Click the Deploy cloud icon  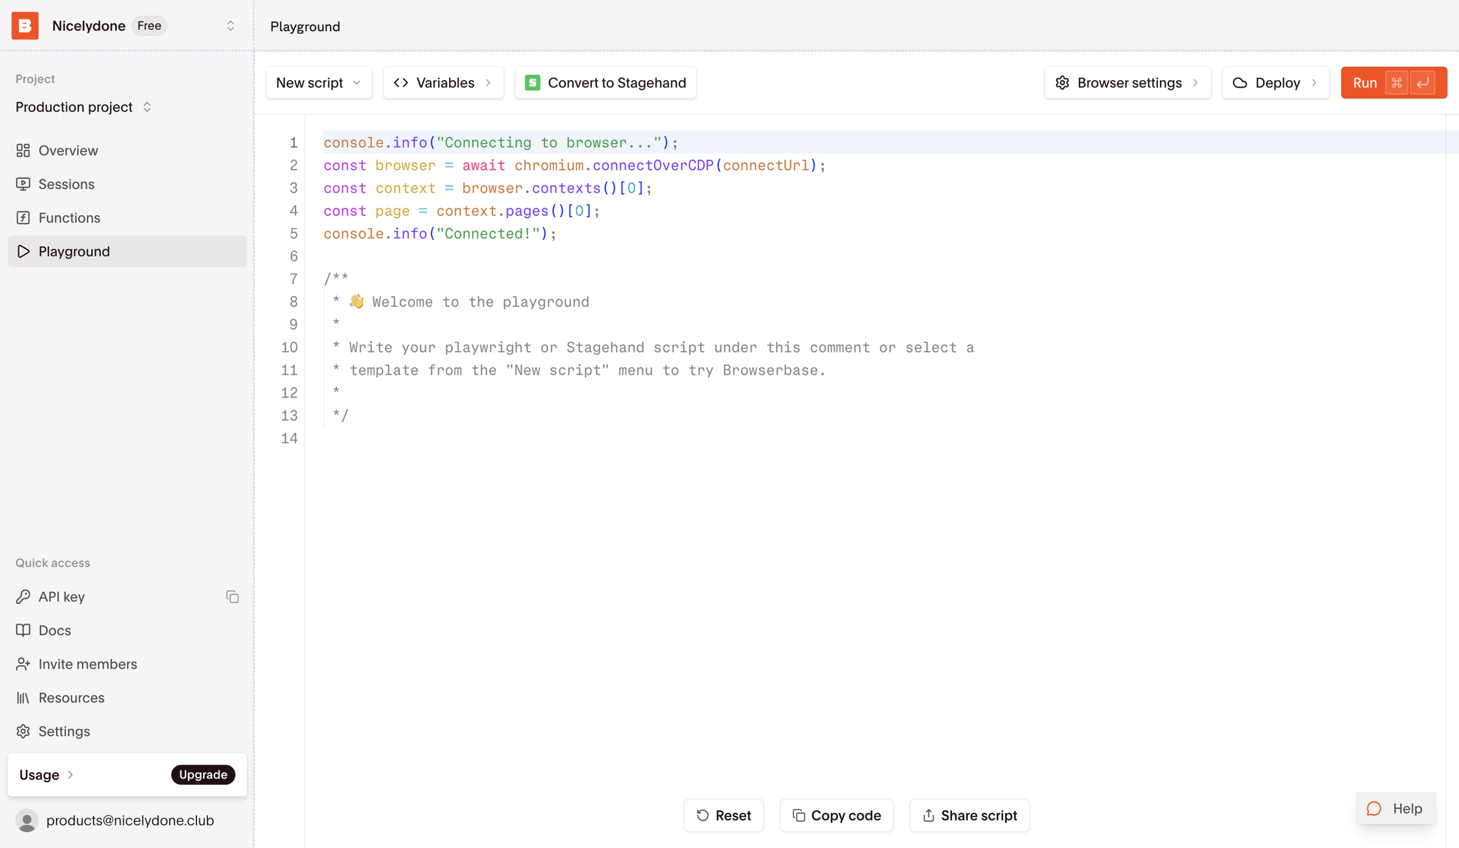click(x=1240, y=83)
